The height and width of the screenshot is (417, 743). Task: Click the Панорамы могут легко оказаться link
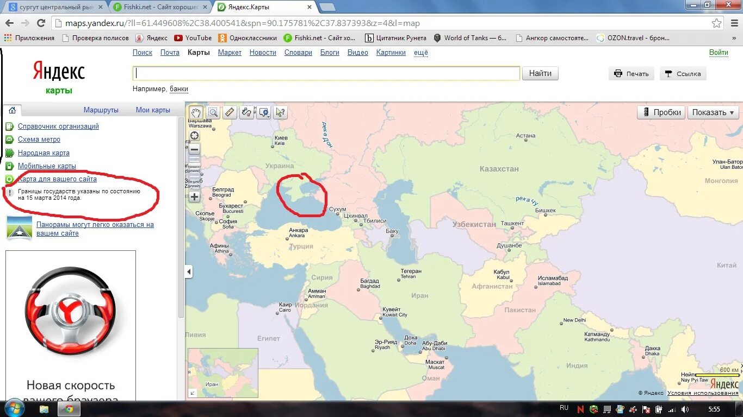pyautogui.click(x=95, y=229)
